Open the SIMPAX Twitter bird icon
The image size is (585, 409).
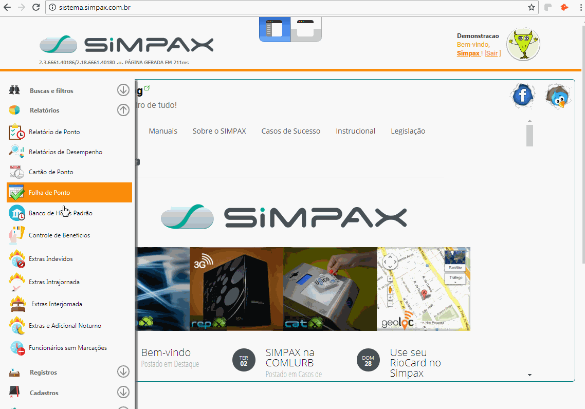(557, 96)
